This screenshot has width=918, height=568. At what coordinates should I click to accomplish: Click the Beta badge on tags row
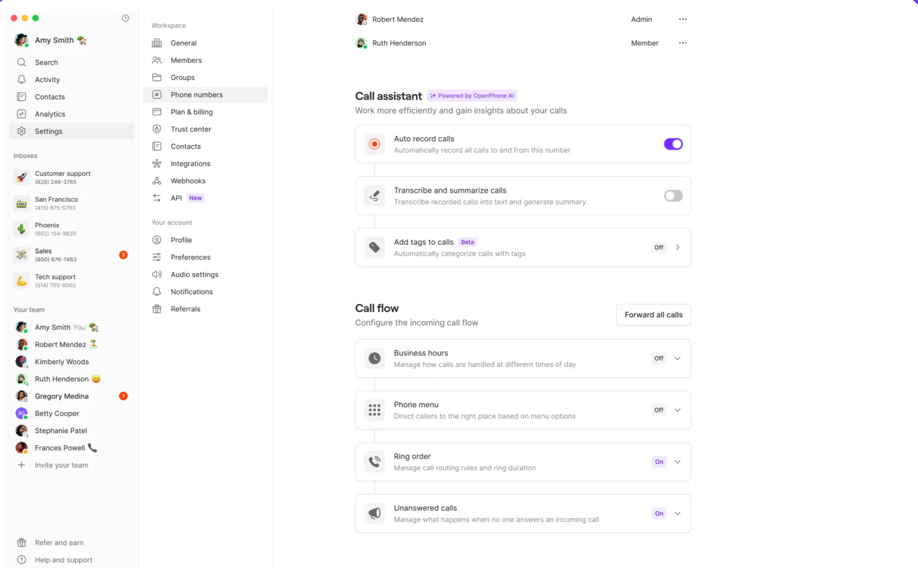click(467, 242)
